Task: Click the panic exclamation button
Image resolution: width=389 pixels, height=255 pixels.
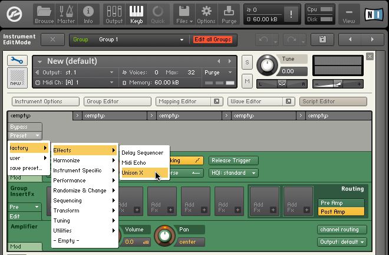Action: click(x=291, y=14)
